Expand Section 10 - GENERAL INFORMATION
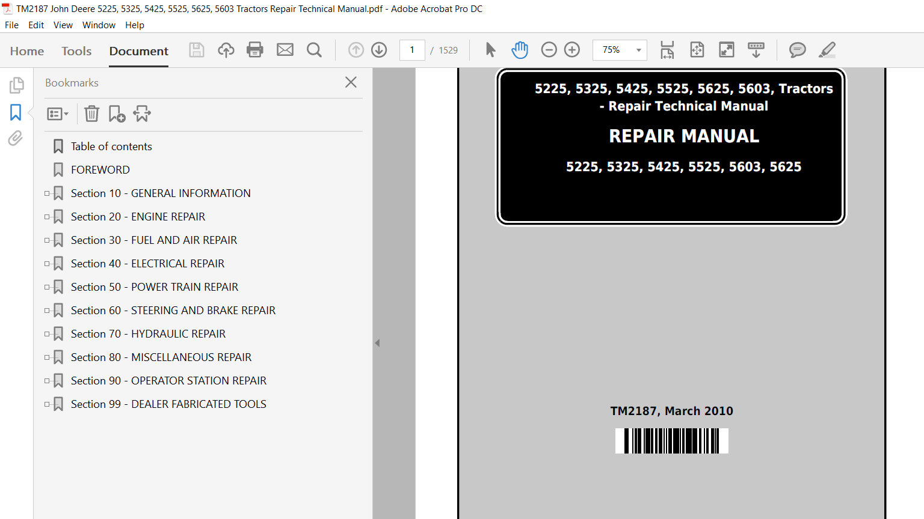Image resolution: width=924 pixels, height=519 pixels. click(x=47, y=193)
